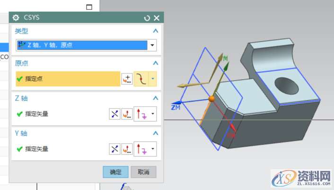Expand the origin point type dropdown arrow
The height and width of the screenshot is (190, 334).
[153, 79]
